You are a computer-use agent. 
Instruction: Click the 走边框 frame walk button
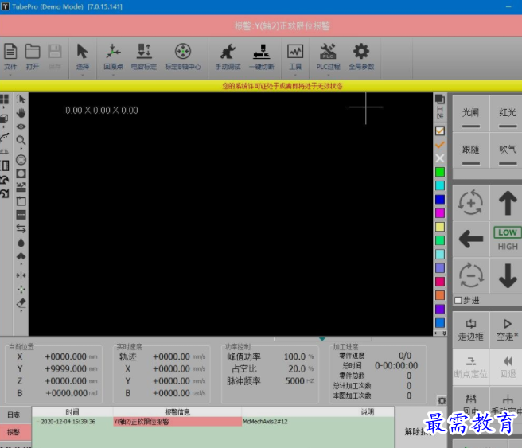[x=471, y=330]
